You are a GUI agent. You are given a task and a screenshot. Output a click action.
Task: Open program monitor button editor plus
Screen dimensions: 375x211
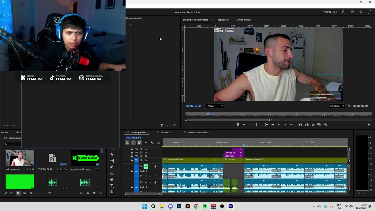coord(369,125)
